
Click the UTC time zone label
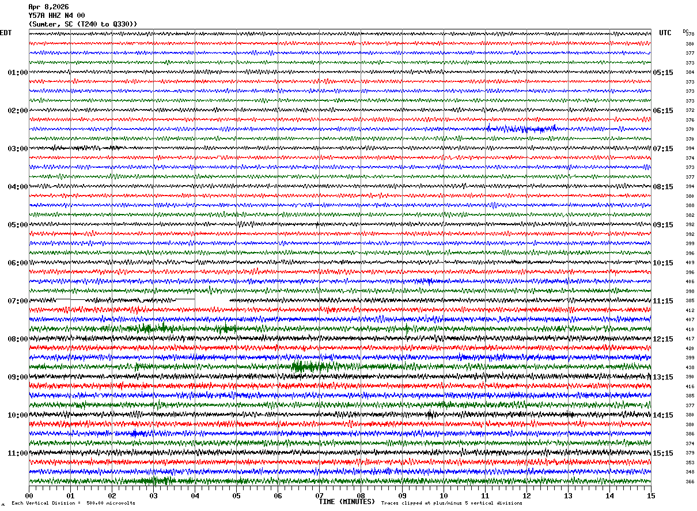coord(665,33)
